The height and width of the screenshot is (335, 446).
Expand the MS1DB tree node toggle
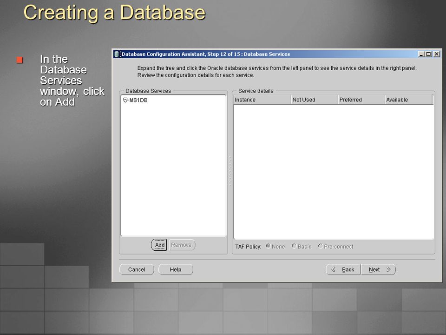pos(125,100)
